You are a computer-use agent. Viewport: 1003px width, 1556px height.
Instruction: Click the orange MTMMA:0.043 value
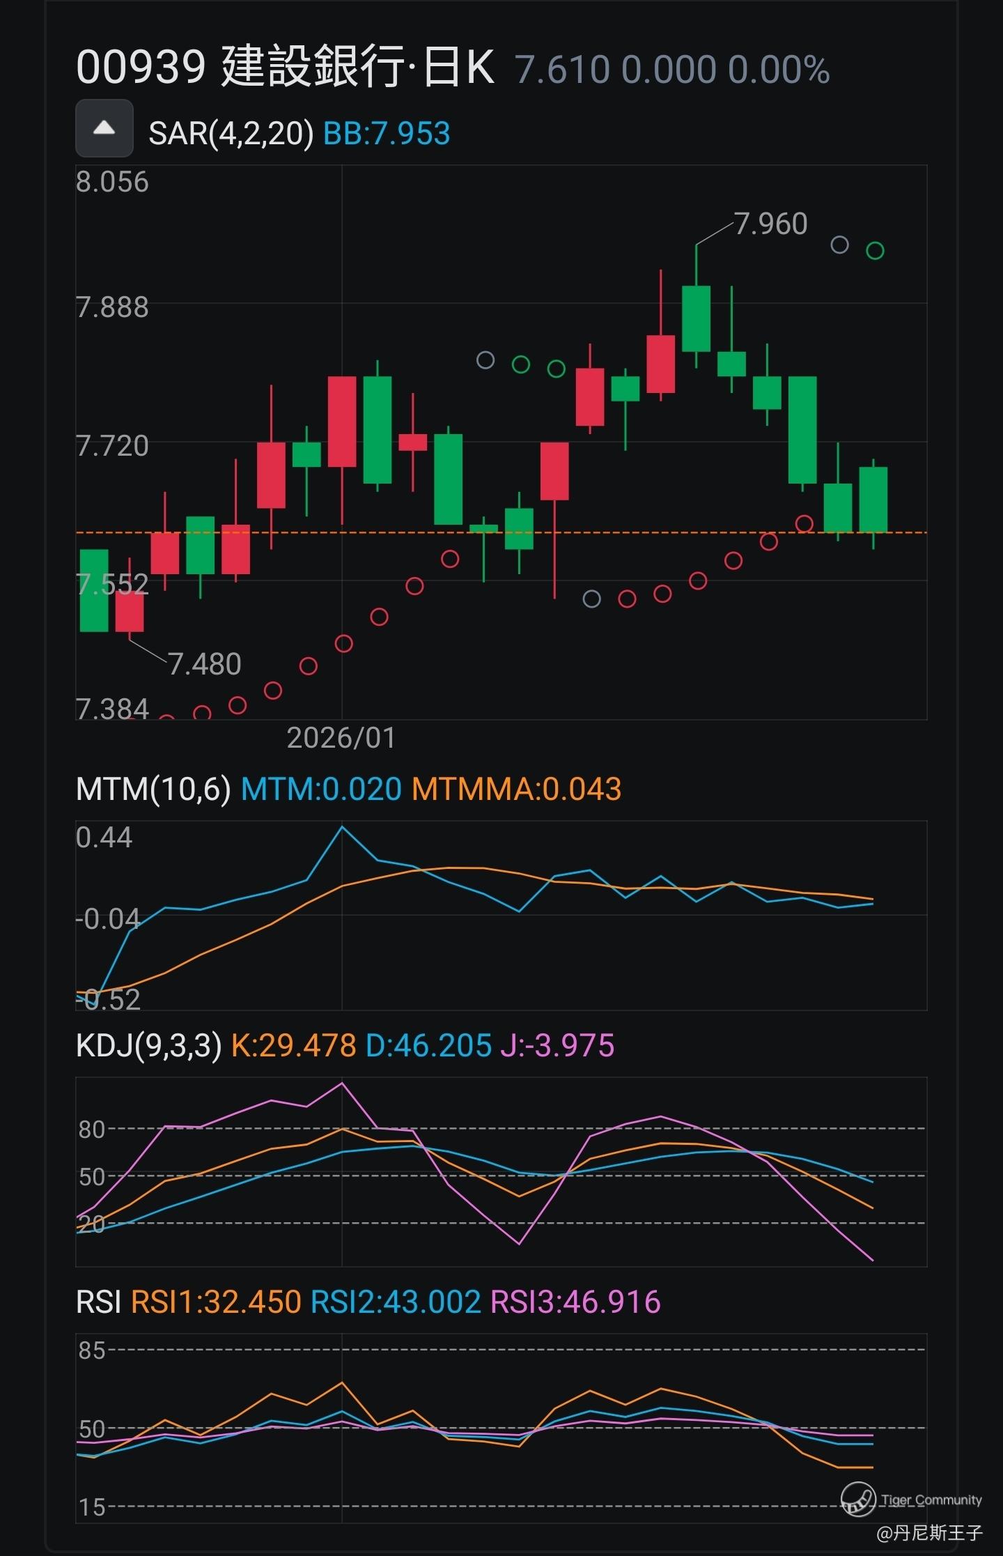coord(516,789)
